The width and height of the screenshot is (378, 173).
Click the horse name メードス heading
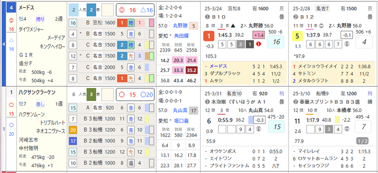[x=27, y=8]
